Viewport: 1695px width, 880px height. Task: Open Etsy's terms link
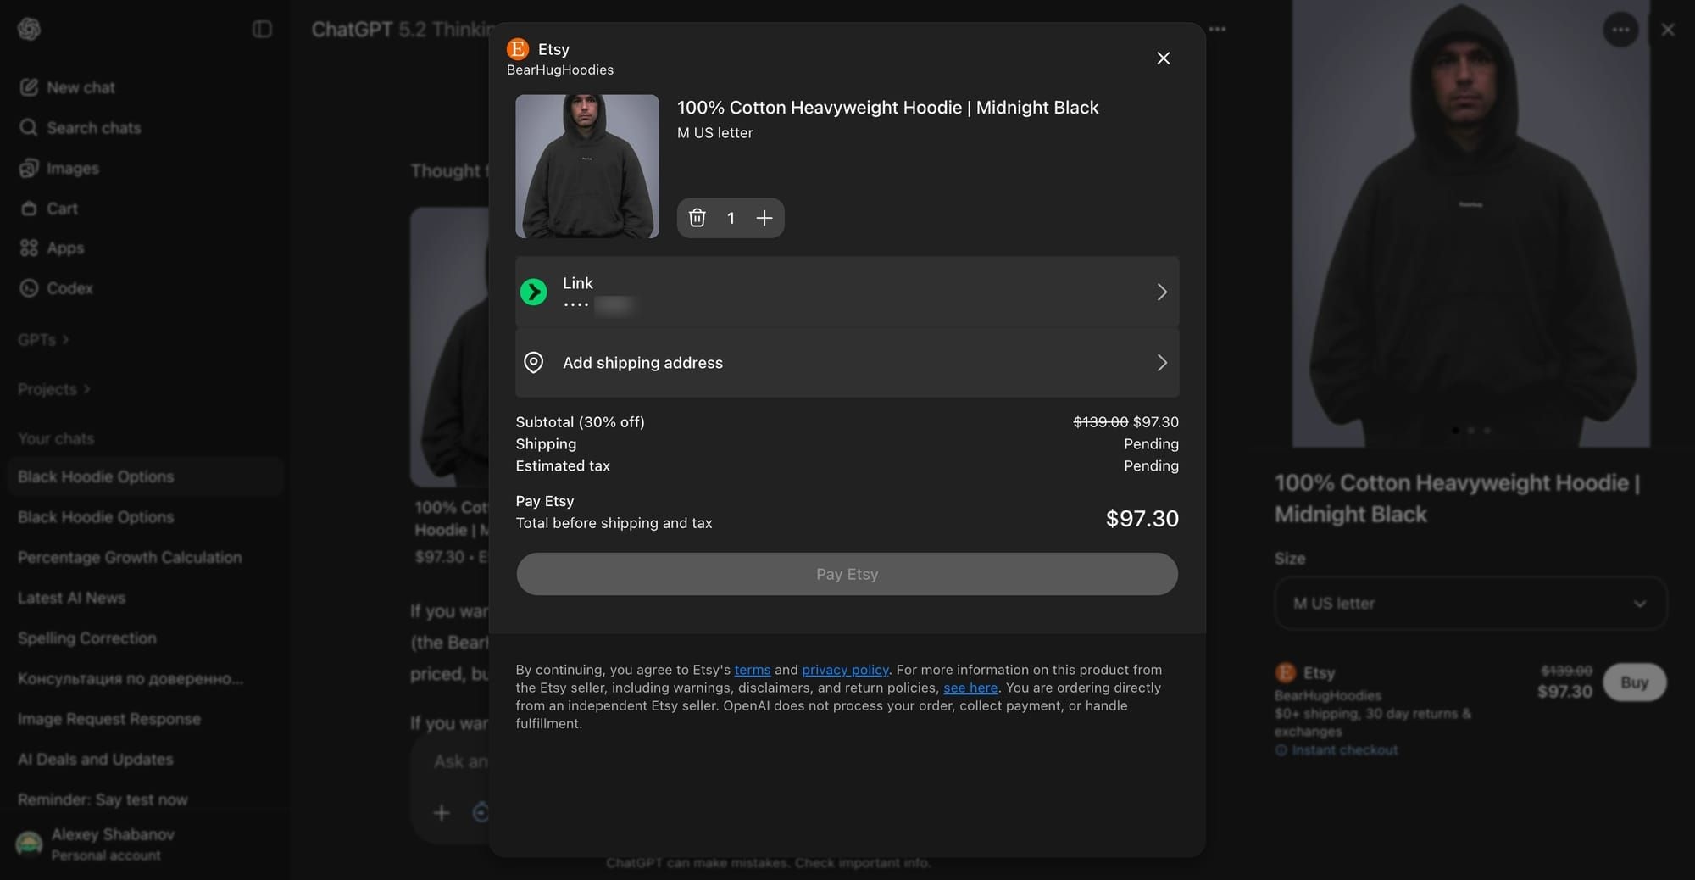[x=752, y=670]
